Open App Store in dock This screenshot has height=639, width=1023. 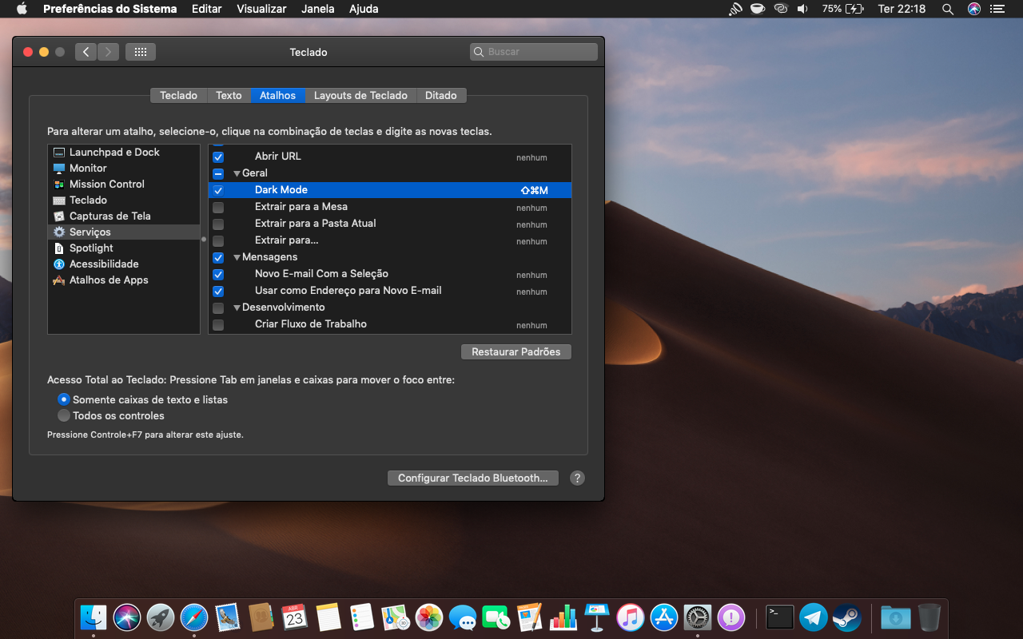(664, 617)
